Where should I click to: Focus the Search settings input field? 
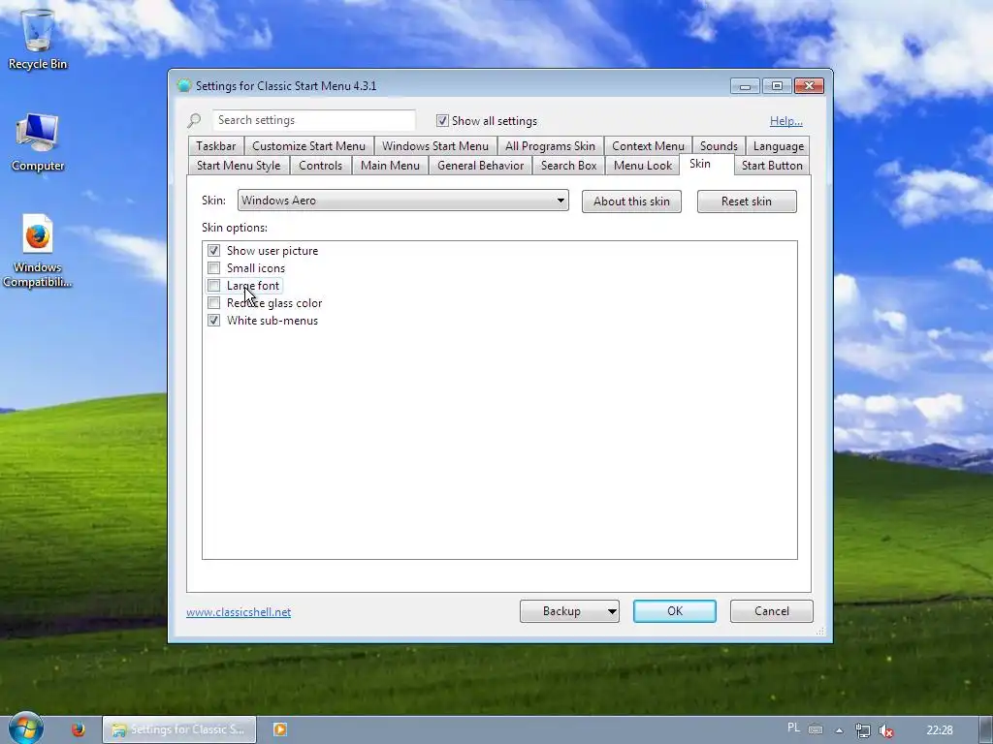[313, 120]
